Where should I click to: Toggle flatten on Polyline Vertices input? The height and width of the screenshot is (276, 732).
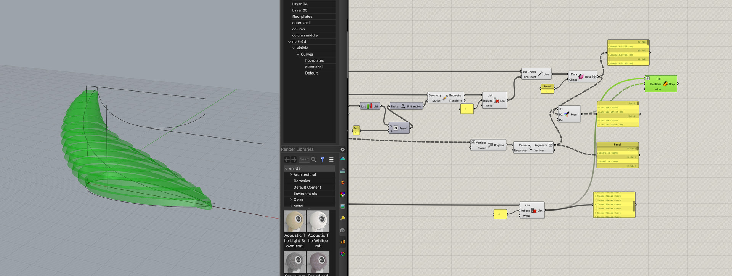473,142
